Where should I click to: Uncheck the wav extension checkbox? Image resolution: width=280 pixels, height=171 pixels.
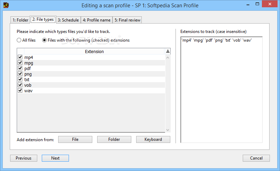click(x=20, y=91)
